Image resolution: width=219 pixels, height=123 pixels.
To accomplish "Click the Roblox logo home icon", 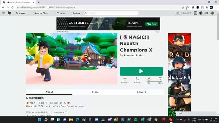I will [9, 13].
